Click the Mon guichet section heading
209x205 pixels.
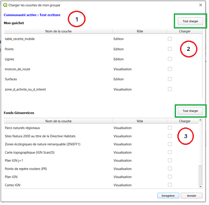(x=14, y=23)
